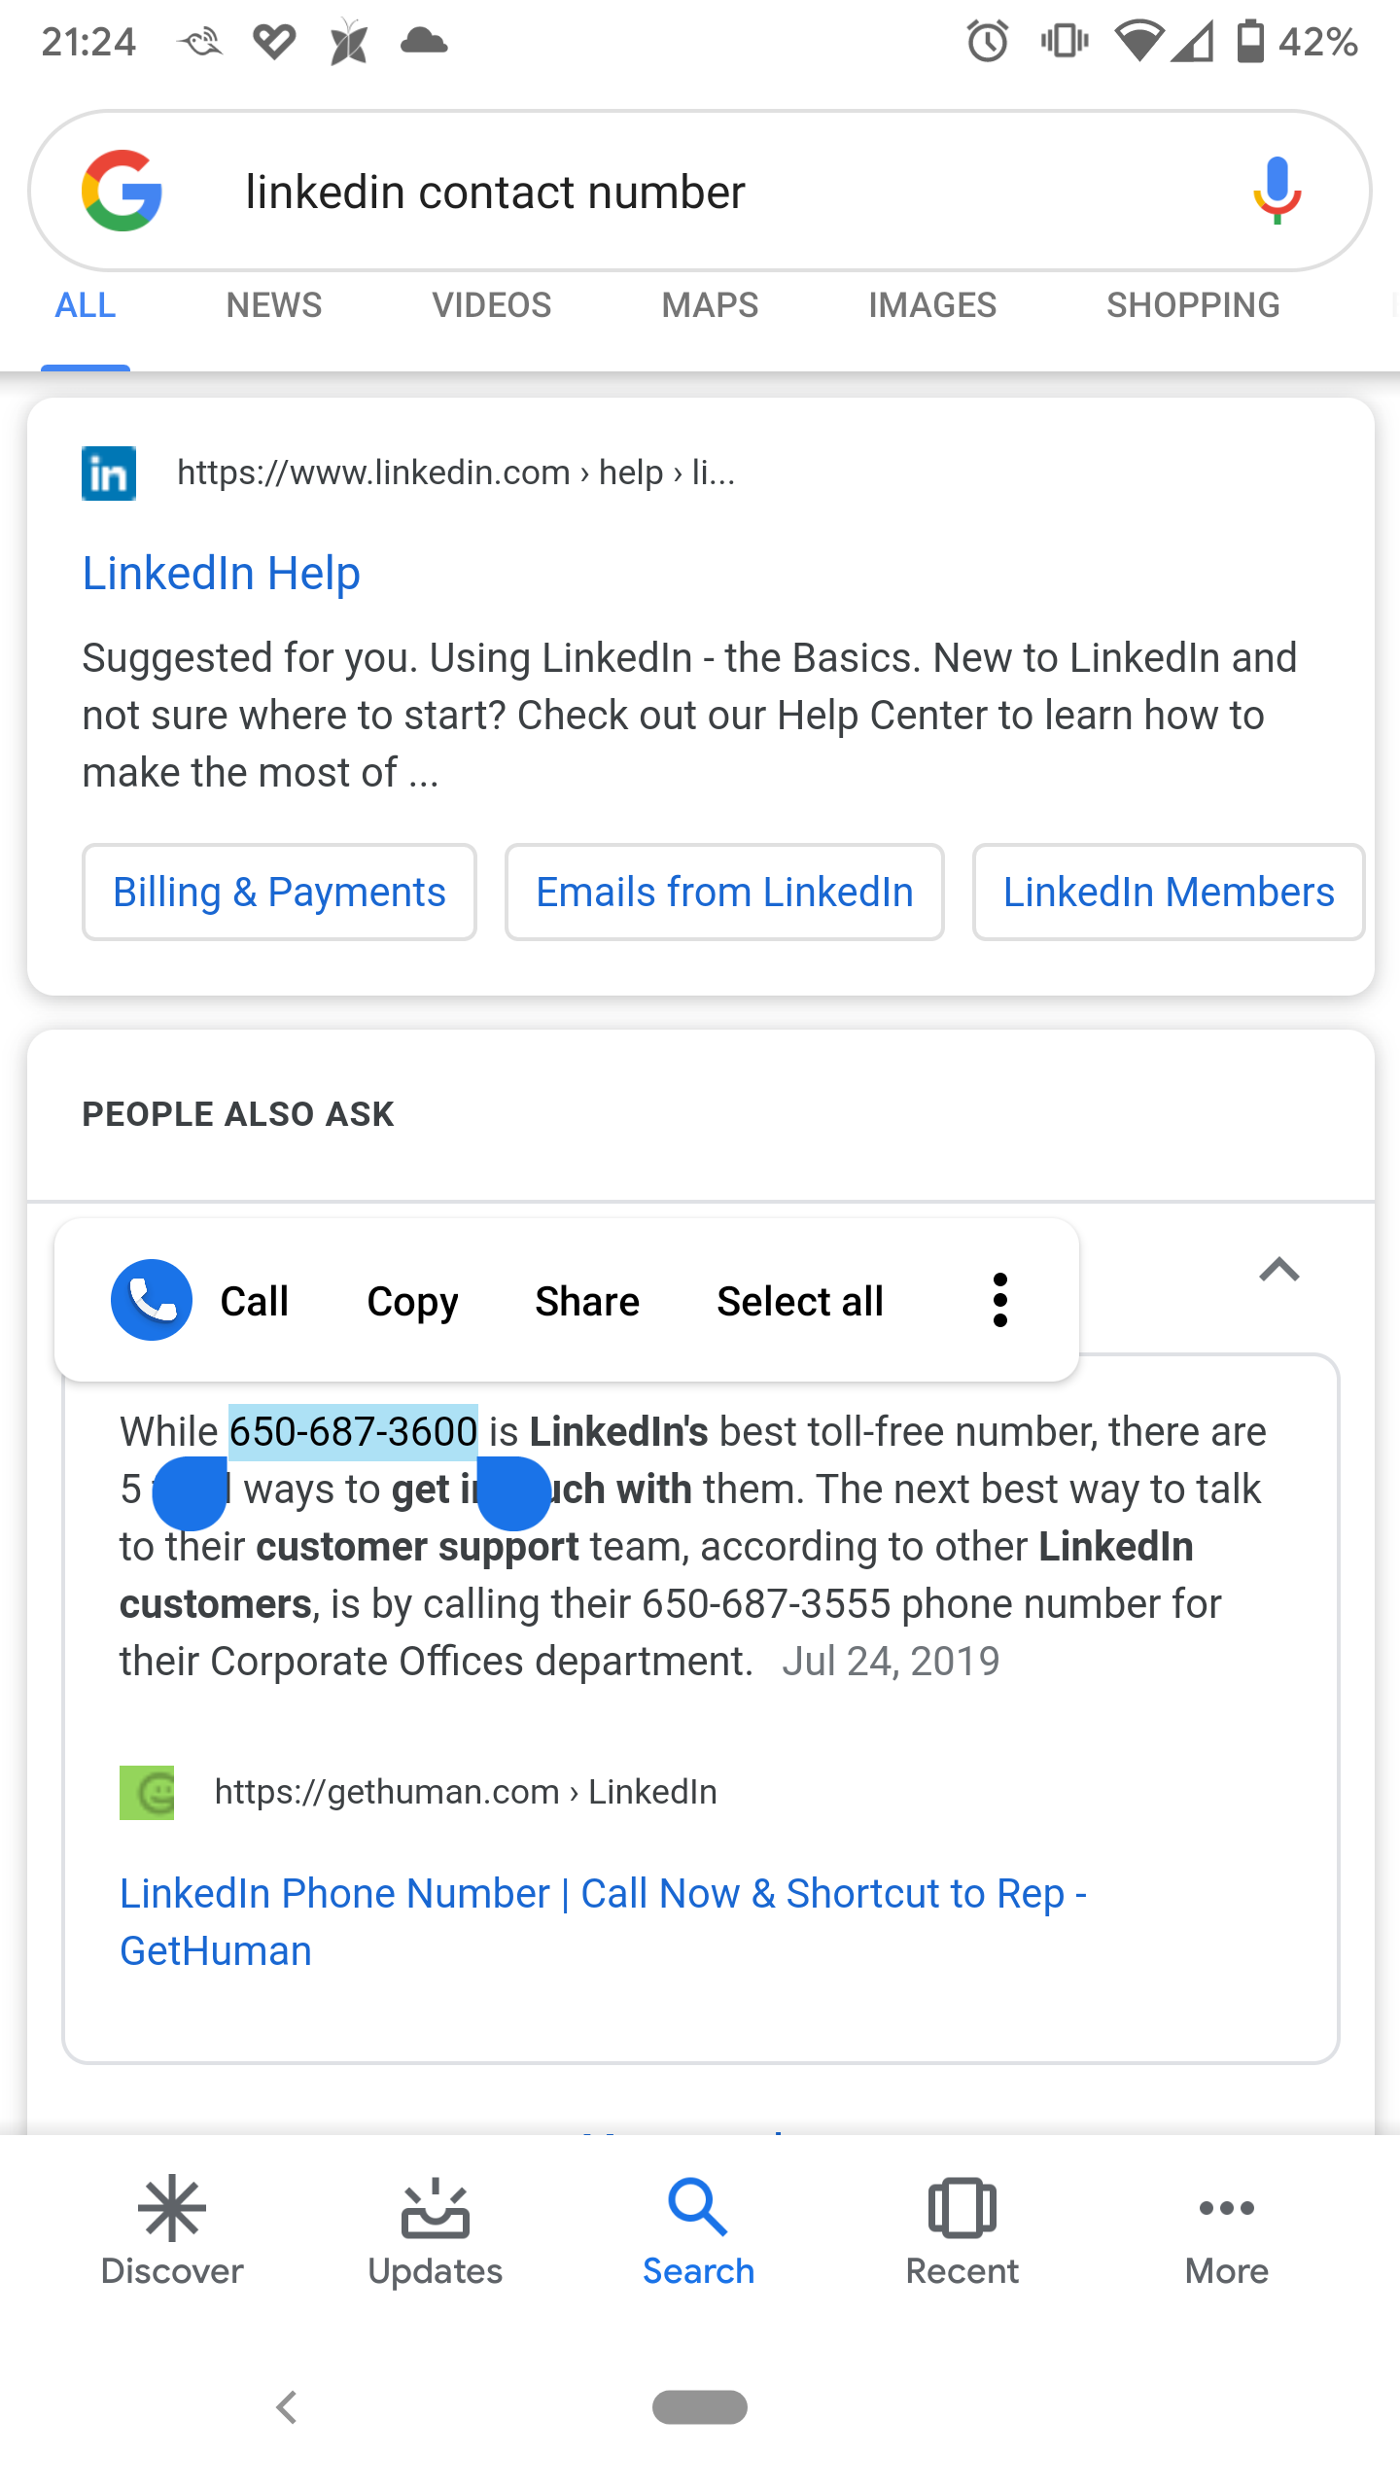1400x2489 pixels.
Task: Open the LinkedIn Help result link
Action: [x=222, y=573]
